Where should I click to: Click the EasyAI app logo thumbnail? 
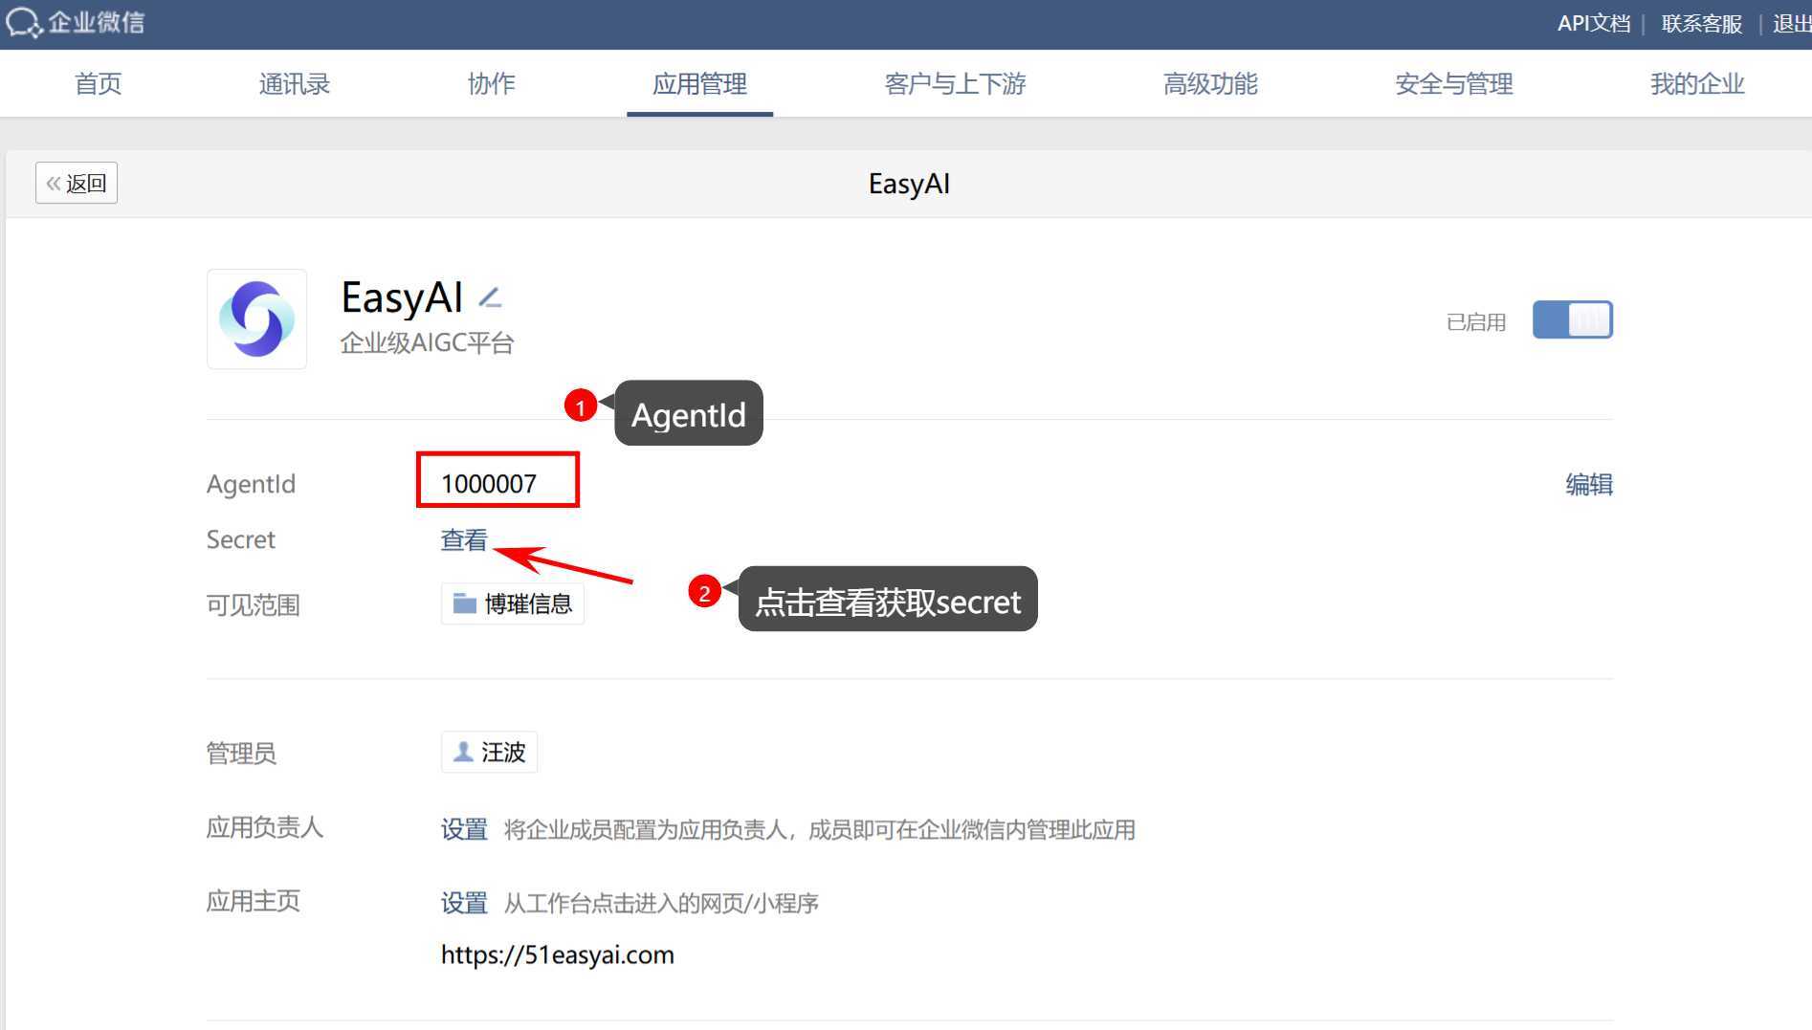(x=256, y=318)
